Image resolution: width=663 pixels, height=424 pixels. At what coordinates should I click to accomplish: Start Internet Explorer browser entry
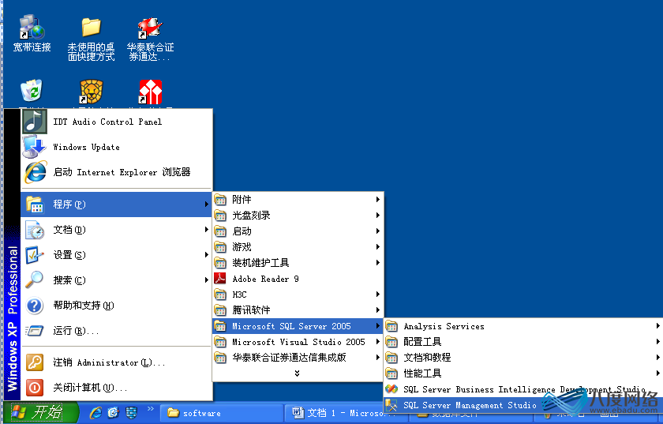(117, 172)
